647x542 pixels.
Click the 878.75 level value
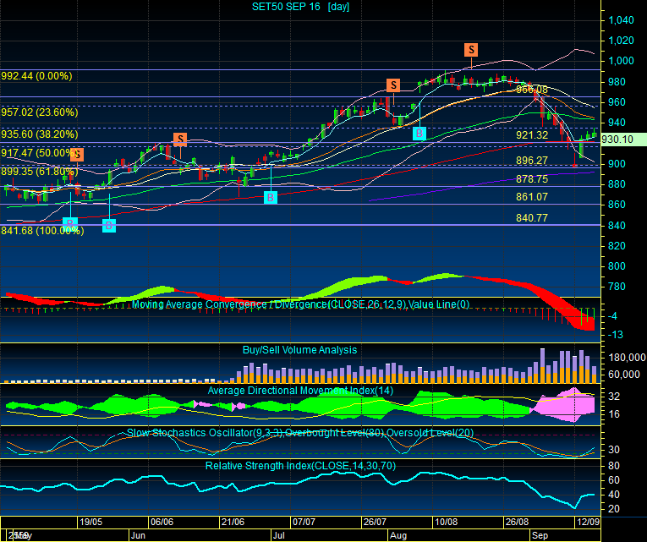pyautogui.click(x=532, y=179)
